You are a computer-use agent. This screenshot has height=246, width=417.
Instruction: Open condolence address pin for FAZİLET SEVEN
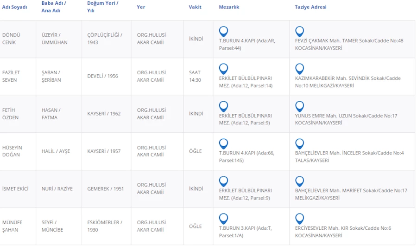pyautogui.click(x=299, y=69)
